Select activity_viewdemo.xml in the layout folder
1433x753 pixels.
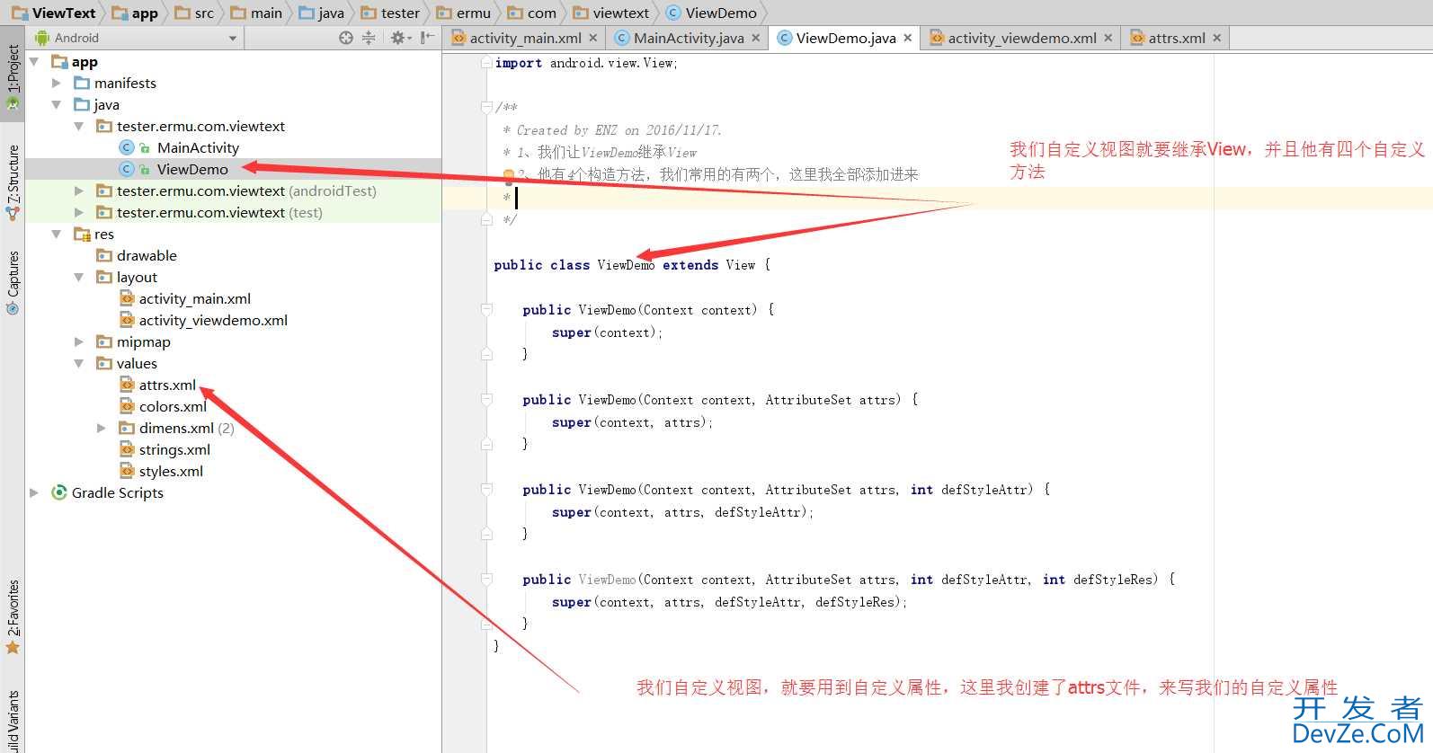[x=213, y=320]
